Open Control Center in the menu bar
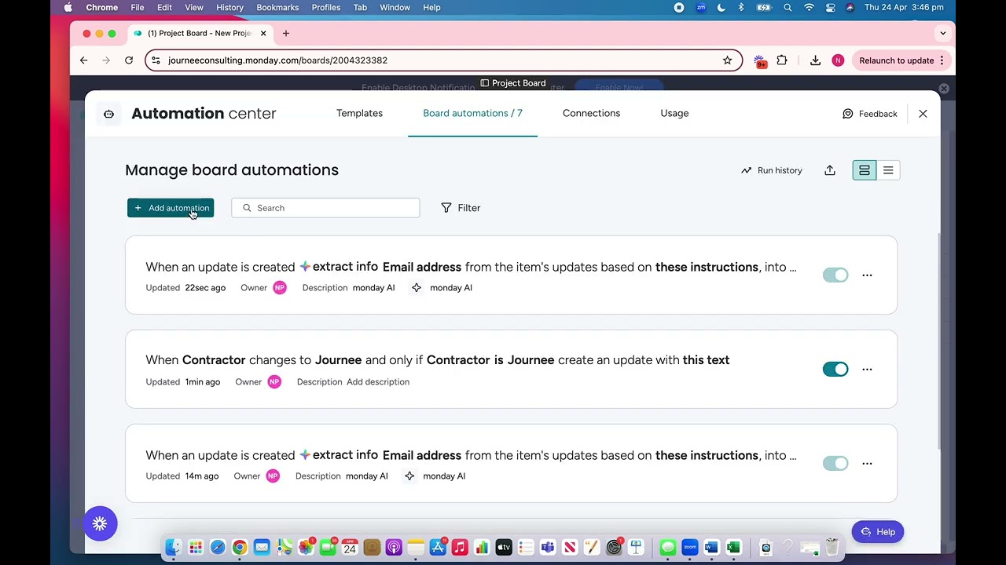The width and height of the screenshot is (1006, 565). 830,7
